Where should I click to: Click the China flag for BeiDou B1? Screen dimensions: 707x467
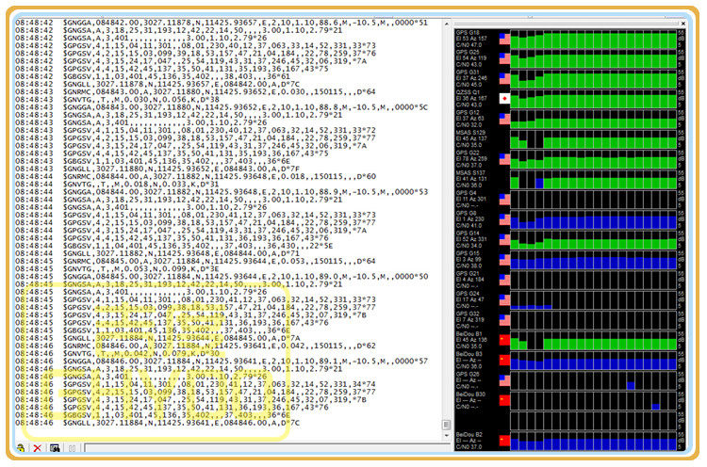[x=504, y=339]
